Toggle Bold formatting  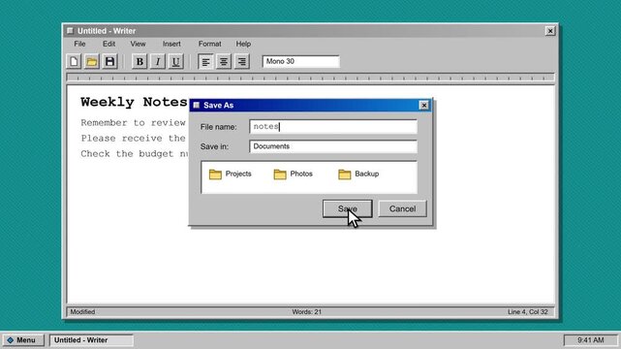pyautogui.click(x=140, y=61)
